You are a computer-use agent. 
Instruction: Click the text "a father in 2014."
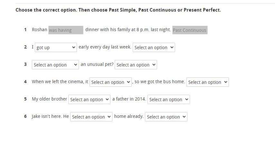[129, 99]
